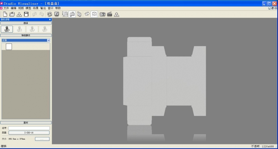The image size is (278, 149).
Task: Open the blue face-side dropdown
Action: click(26, 40)
